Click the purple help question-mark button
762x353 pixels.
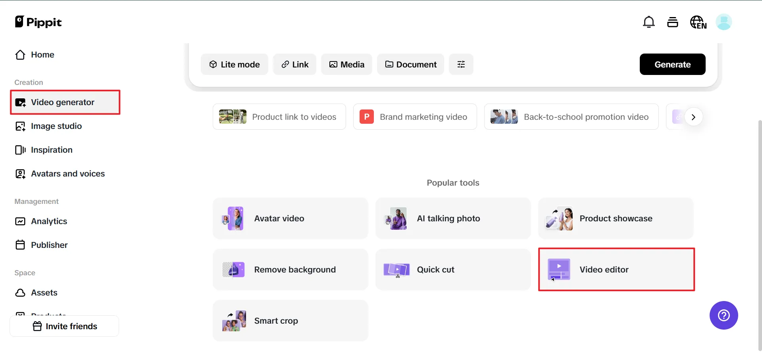point(724,315)
